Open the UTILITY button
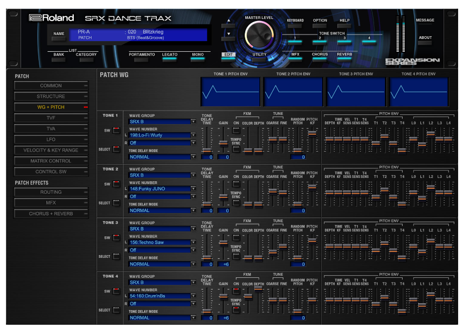 tap(259, 59)
